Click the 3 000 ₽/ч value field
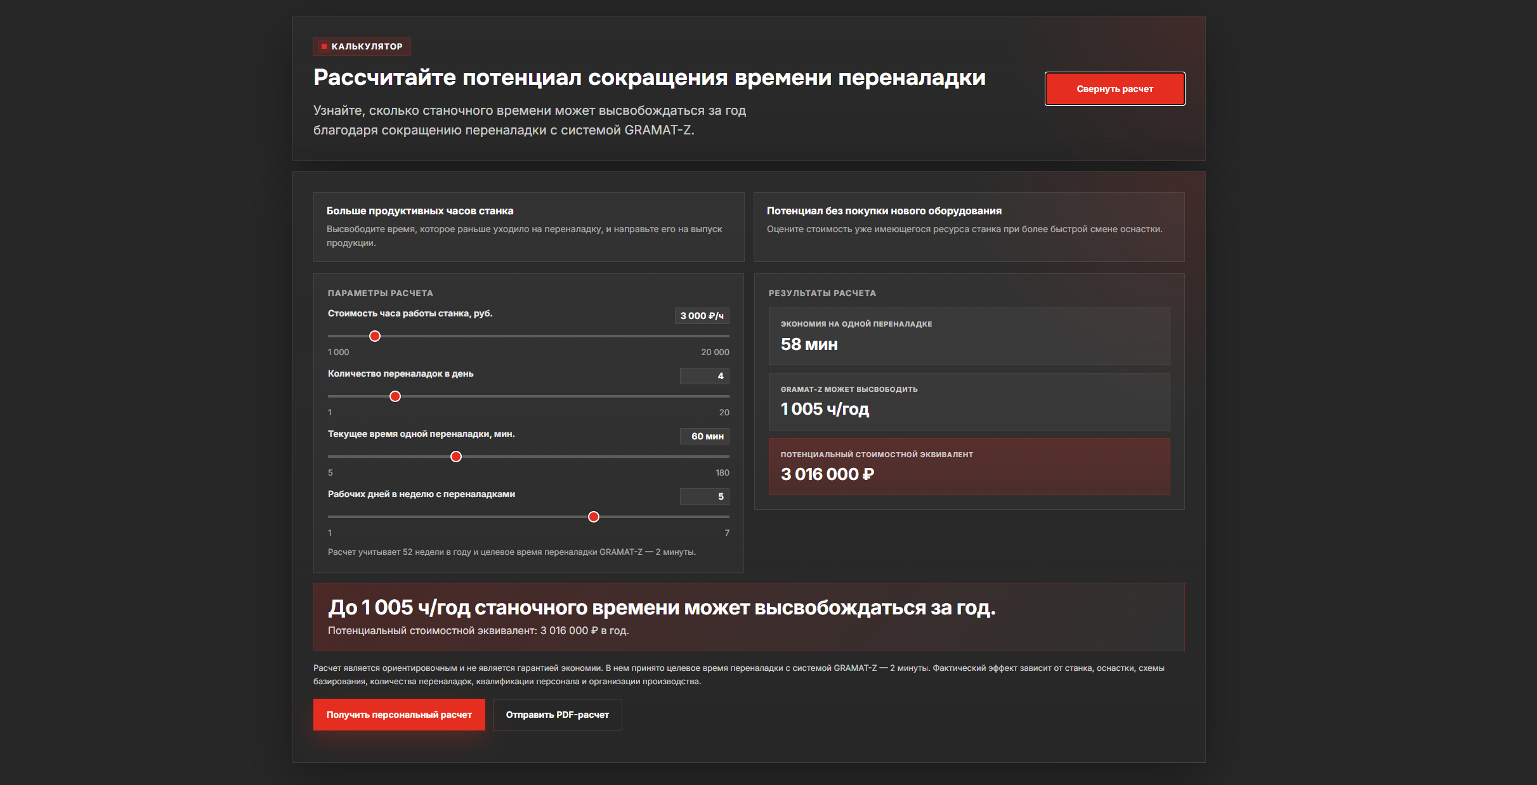Viewport: 1537px width, 785px height. (x=702, y=316)
